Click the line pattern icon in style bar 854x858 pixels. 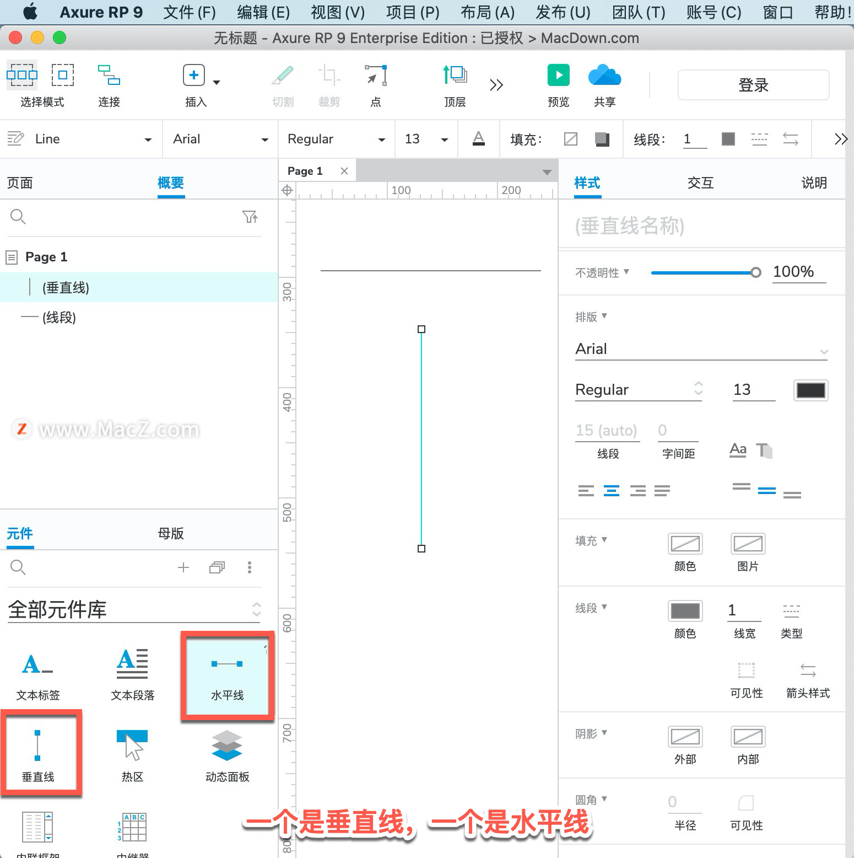(759, 139)
